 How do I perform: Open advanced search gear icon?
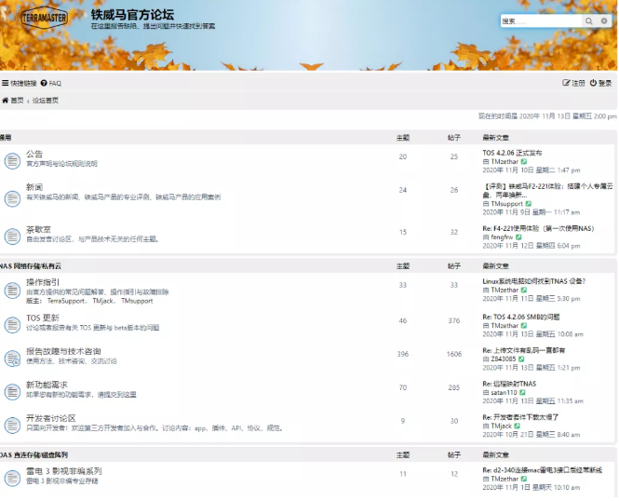[602, 20]
